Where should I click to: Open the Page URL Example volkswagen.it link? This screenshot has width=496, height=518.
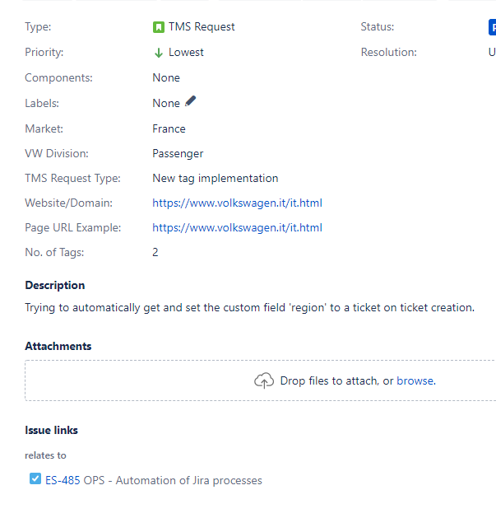pyautogui.click(x=237, y=227)
